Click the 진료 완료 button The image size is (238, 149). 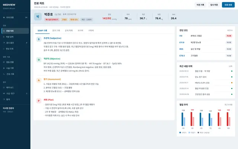click(x=228, y=5)
